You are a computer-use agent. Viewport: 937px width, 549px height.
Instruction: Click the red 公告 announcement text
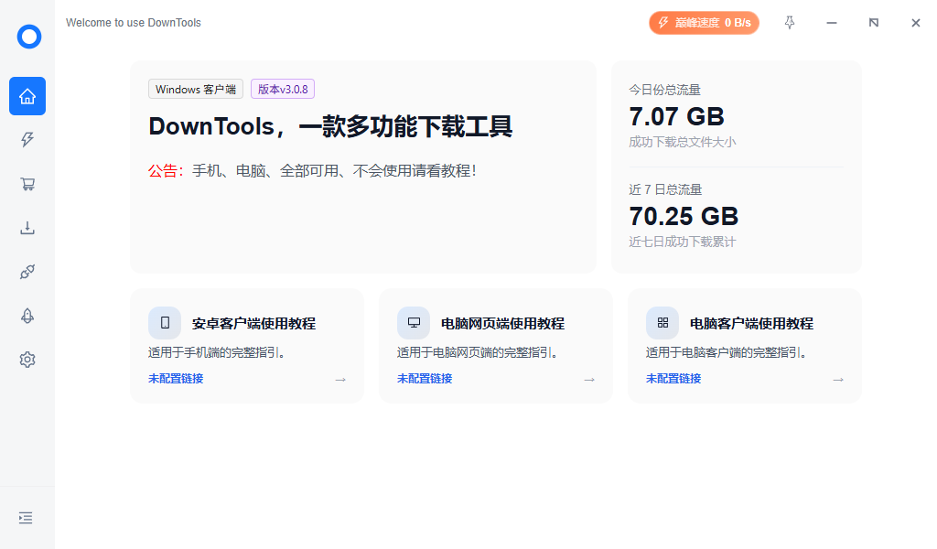166,171
